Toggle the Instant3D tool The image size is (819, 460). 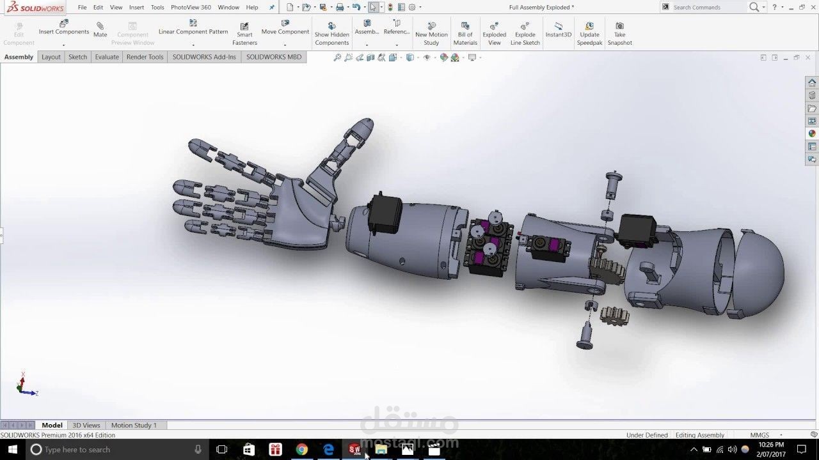pos(558,29)
